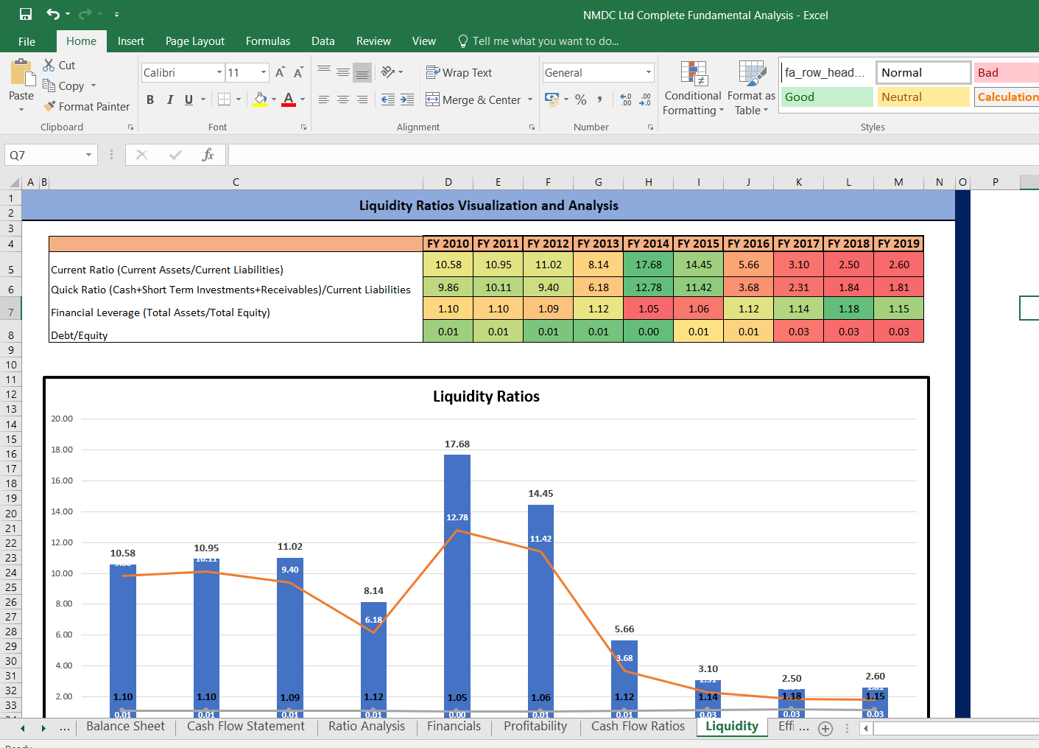Viewport: 1039px width, 748px height.
Task: Click the Borders icon
Action: 225,99
